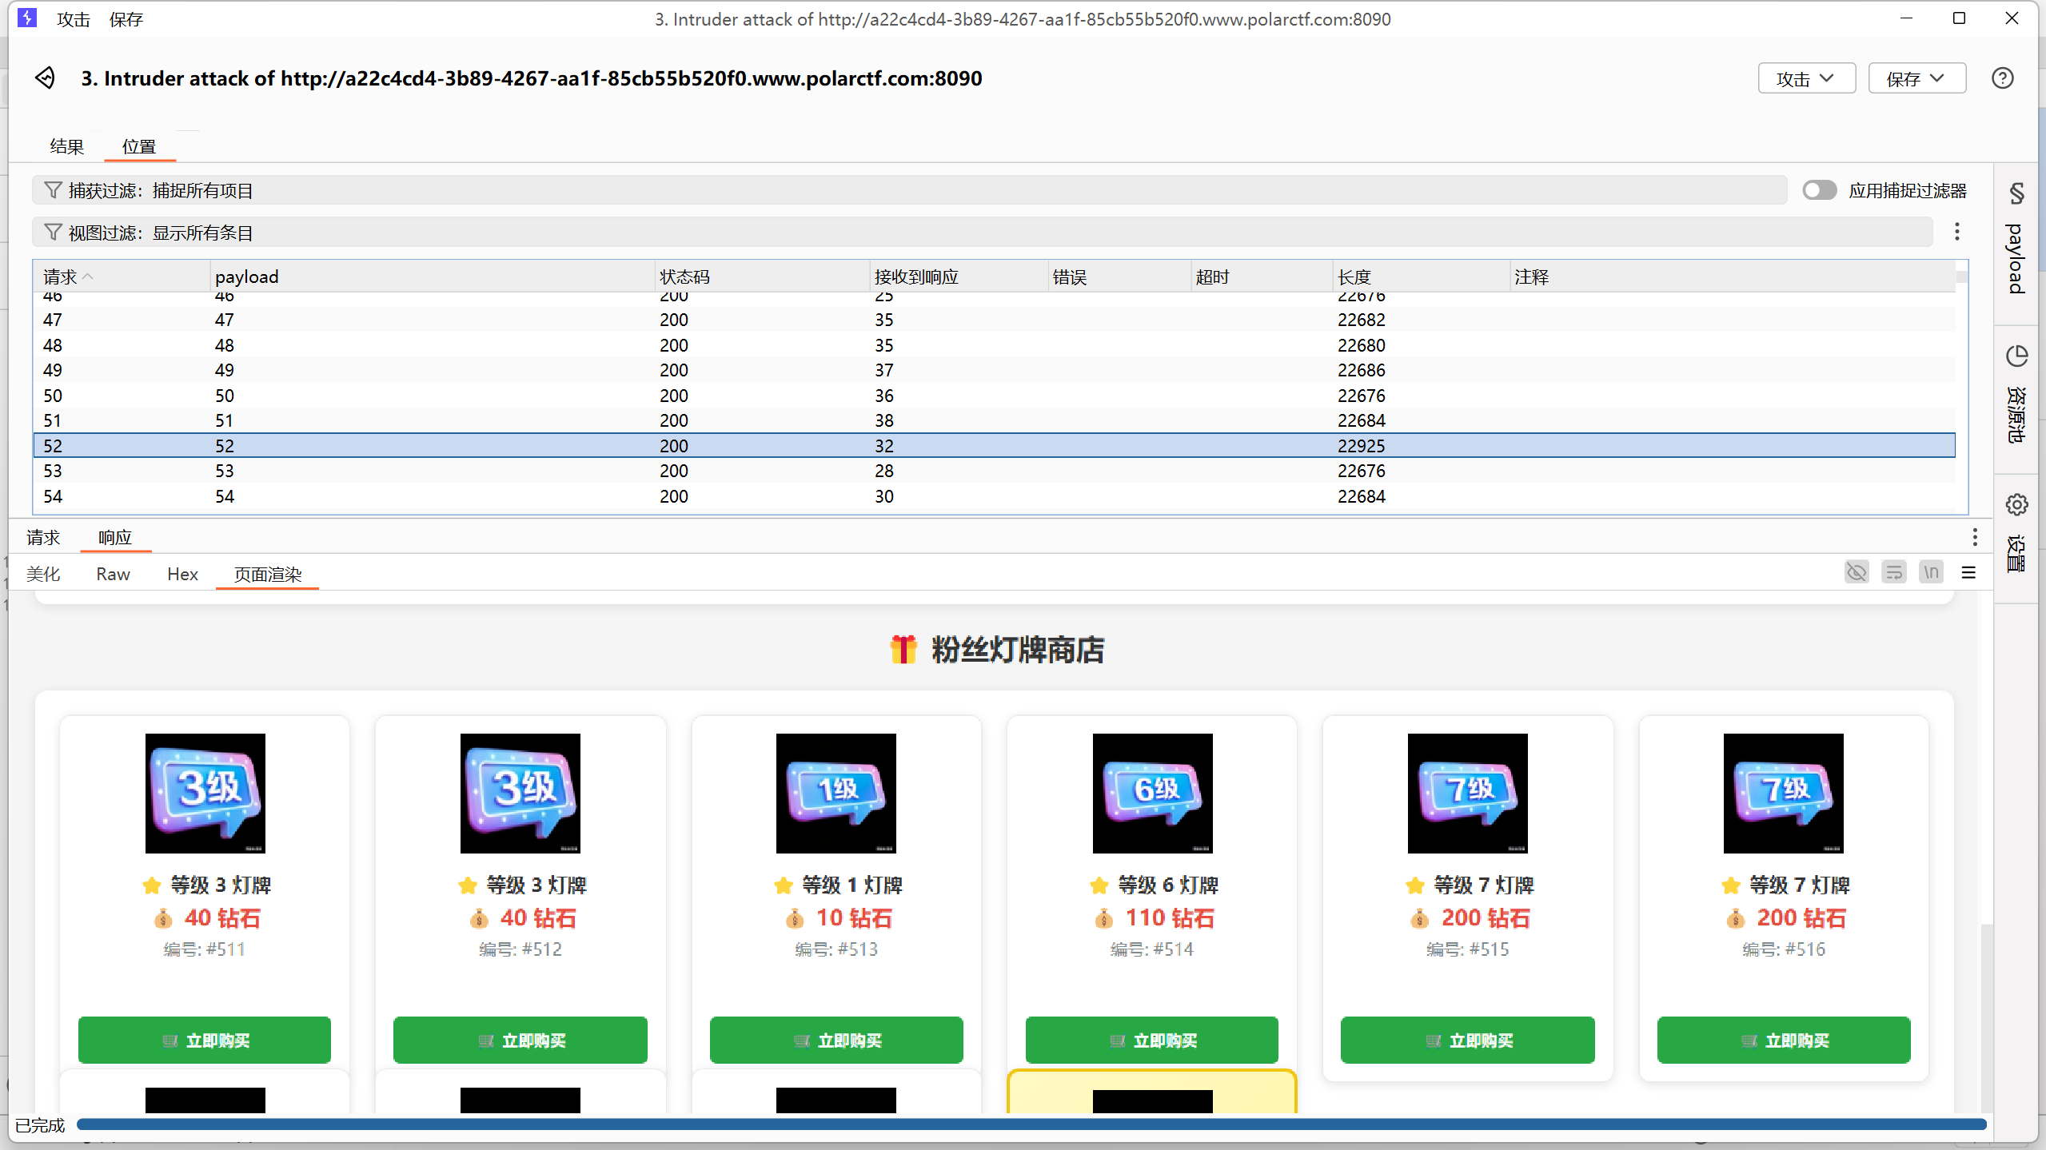Click the funnel icon of capture filter
Image resolution: width=2046 pixels, height=1150 pixels.
pyautogui.click(x=53, y=190)
